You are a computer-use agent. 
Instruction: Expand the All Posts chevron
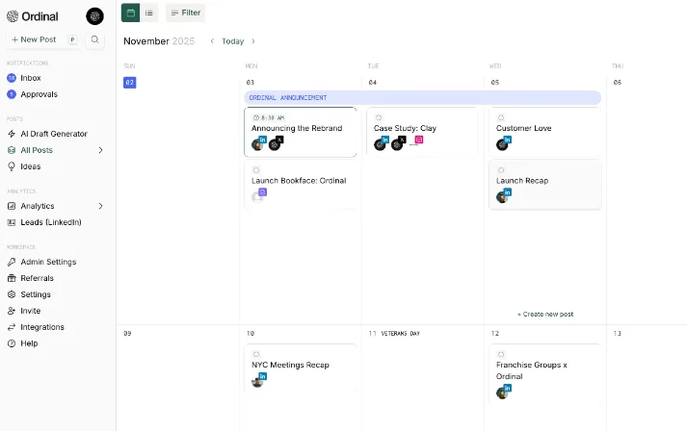pos(100,150)
